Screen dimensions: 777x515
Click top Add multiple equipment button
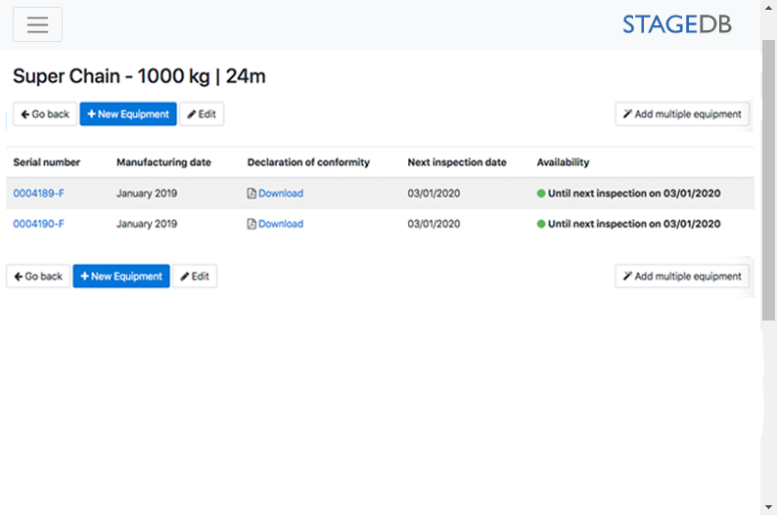682,114
